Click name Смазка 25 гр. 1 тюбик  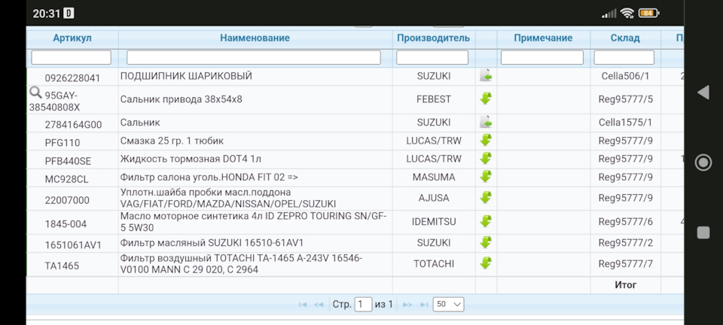click(x=172, y=141)
